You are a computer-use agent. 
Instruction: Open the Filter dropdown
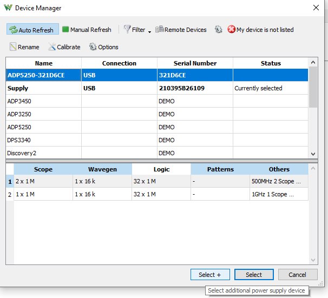click(x=137, y=30)
